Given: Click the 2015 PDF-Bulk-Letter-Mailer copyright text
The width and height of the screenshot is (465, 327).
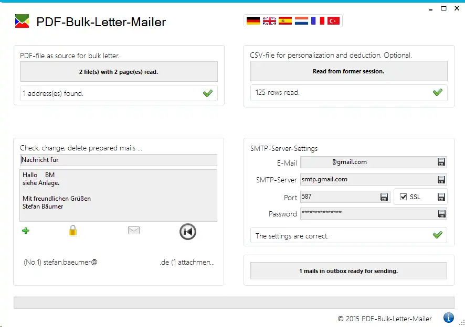Looking at the screenshot, I should (385, 319).
